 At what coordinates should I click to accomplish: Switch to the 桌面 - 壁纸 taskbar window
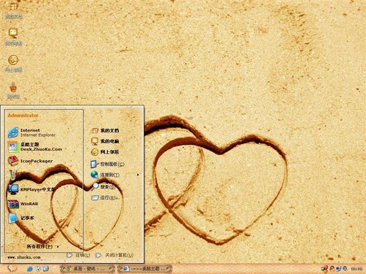click(x=87, y=268)
